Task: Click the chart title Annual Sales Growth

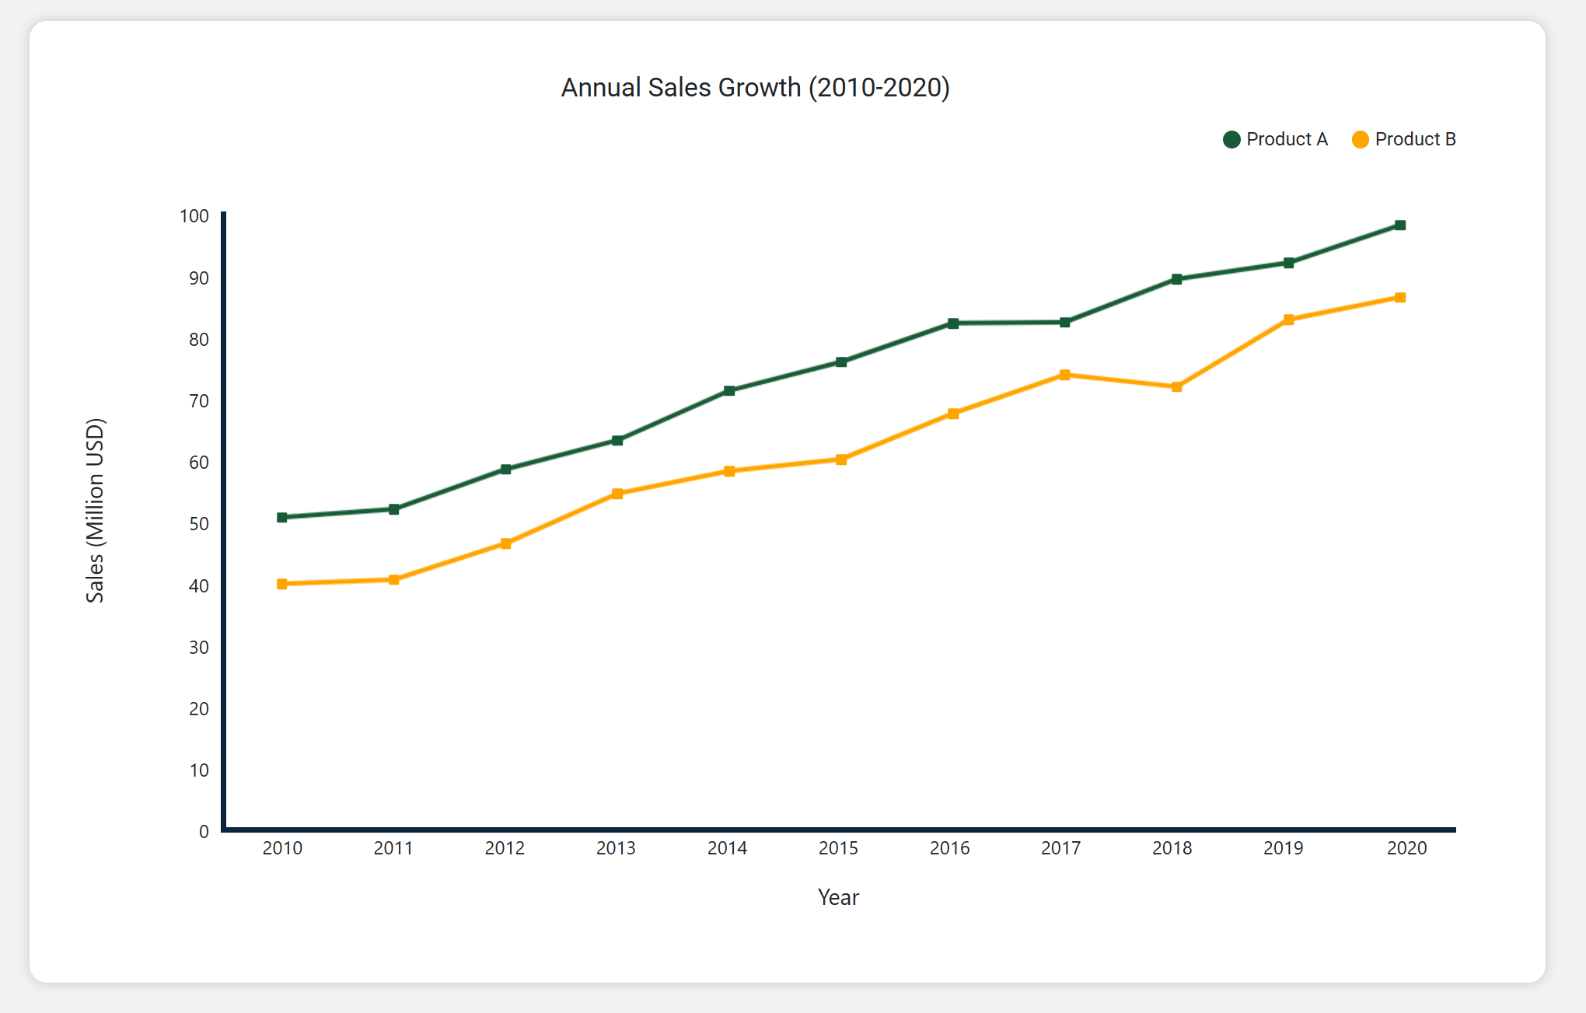Action: point(755,88)
